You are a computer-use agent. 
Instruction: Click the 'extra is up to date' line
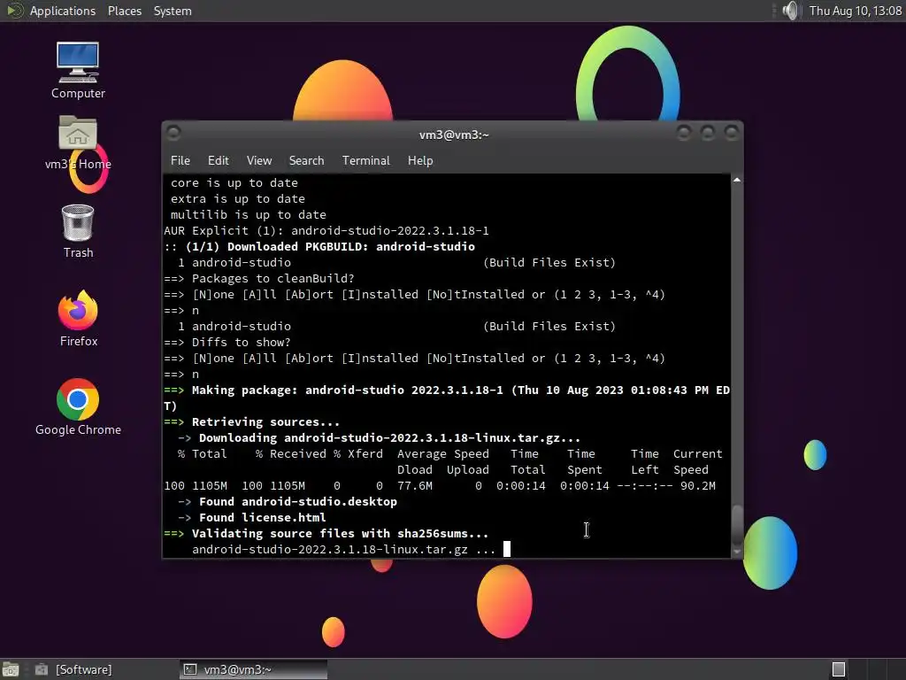pyautogui.click(x=237, y=199)
